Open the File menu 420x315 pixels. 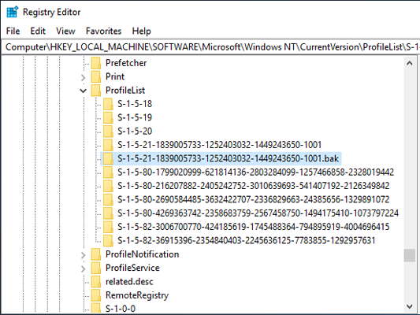pyautogui.click(x=13, y=31)
